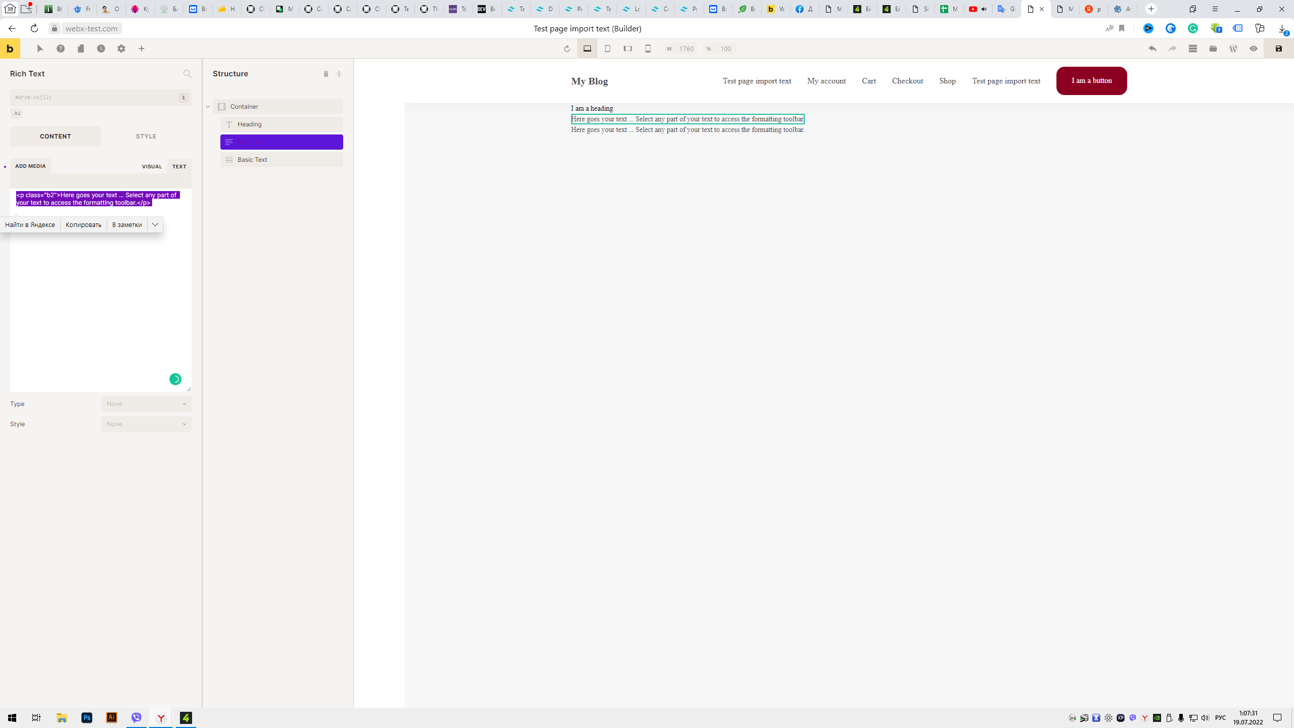Preview the page with eye icon
Image resolution: width=1294 pixels, height=728 pixels.
(1254, 49)
